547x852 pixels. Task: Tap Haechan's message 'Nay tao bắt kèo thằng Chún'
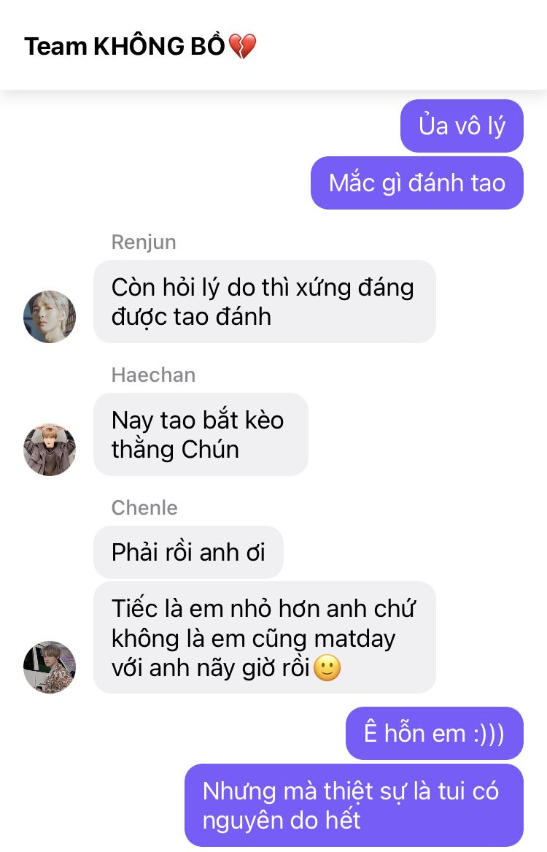pyautogui.click(x=201, y=434)
